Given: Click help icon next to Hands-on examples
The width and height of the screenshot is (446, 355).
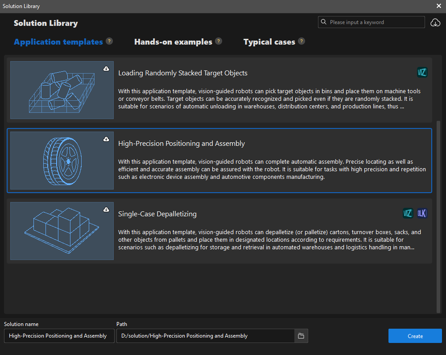Looking at the screenshot, I should [219, 41].
